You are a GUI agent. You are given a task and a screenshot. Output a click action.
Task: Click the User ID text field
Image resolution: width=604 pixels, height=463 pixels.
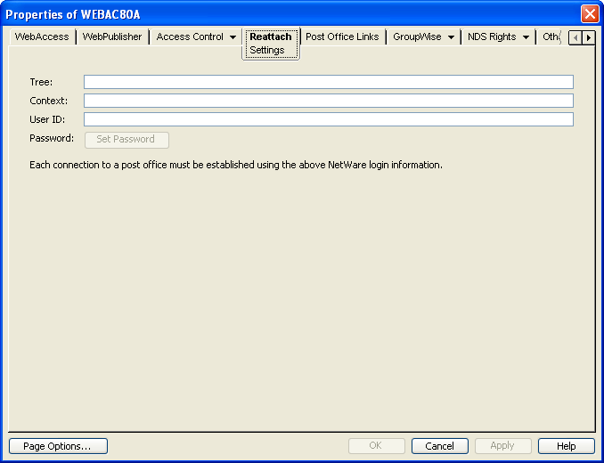(329, 119)
